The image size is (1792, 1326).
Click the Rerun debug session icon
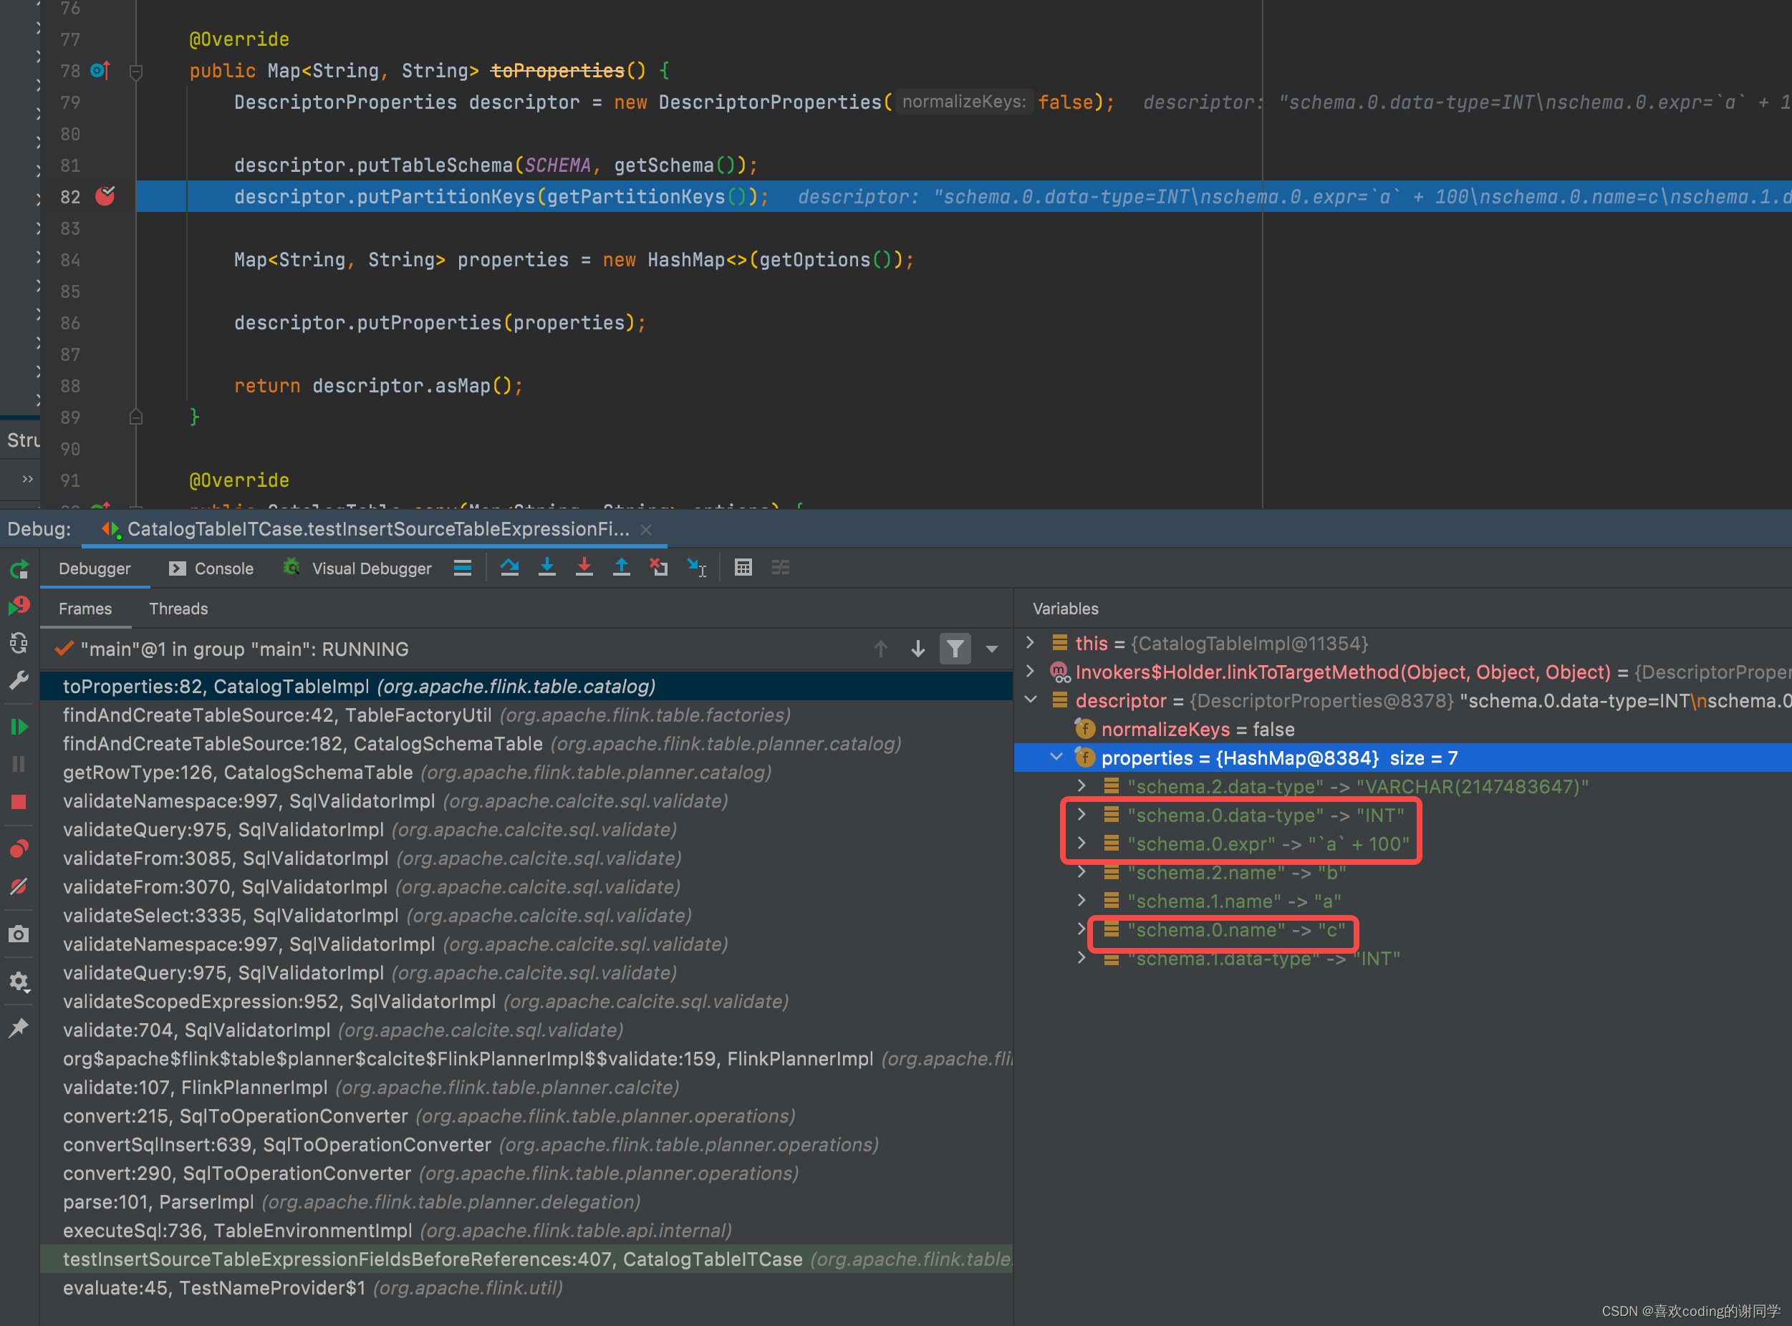pyautogui.click(x=19, y=570)
